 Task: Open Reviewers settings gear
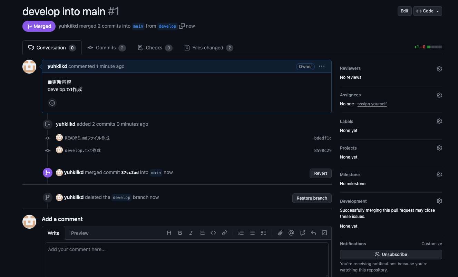(x=439, y=69)
